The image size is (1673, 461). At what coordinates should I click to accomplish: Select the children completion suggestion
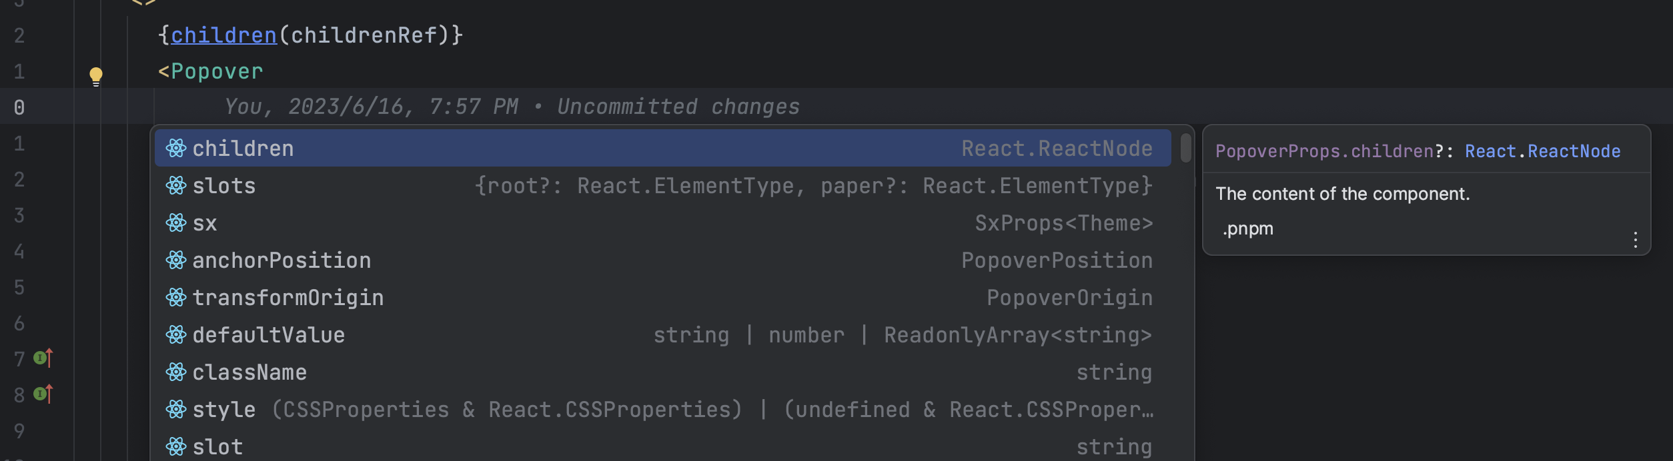[x=243, y=148]
